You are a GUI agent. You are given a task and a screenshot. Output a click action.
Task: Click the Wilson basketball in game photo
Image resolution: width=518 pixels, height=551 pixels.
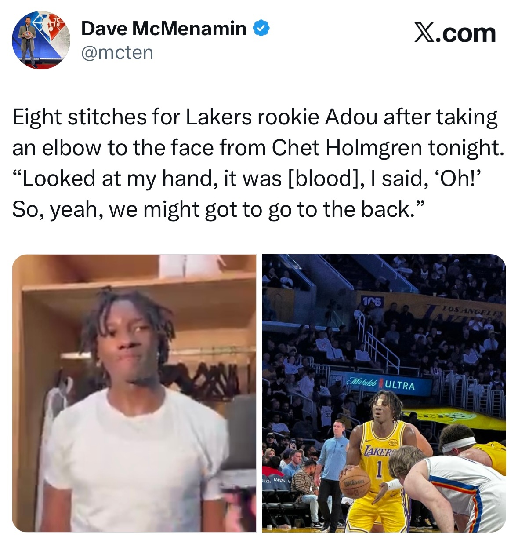(355, 482)
